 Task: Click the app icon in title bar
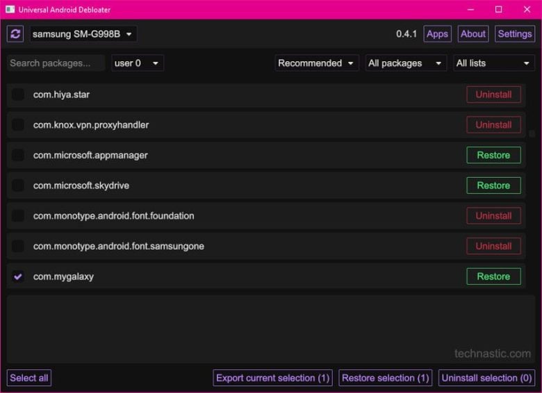(10, 10)
